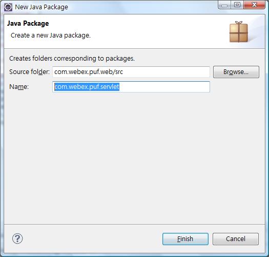Image resolution: width=269 pixels, height=257 pixels.
Task: Focus the Source folder text field
Action: point(131,72)
